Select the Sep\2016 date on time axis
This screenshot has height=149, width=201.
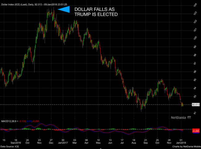[x=15, y=143]
